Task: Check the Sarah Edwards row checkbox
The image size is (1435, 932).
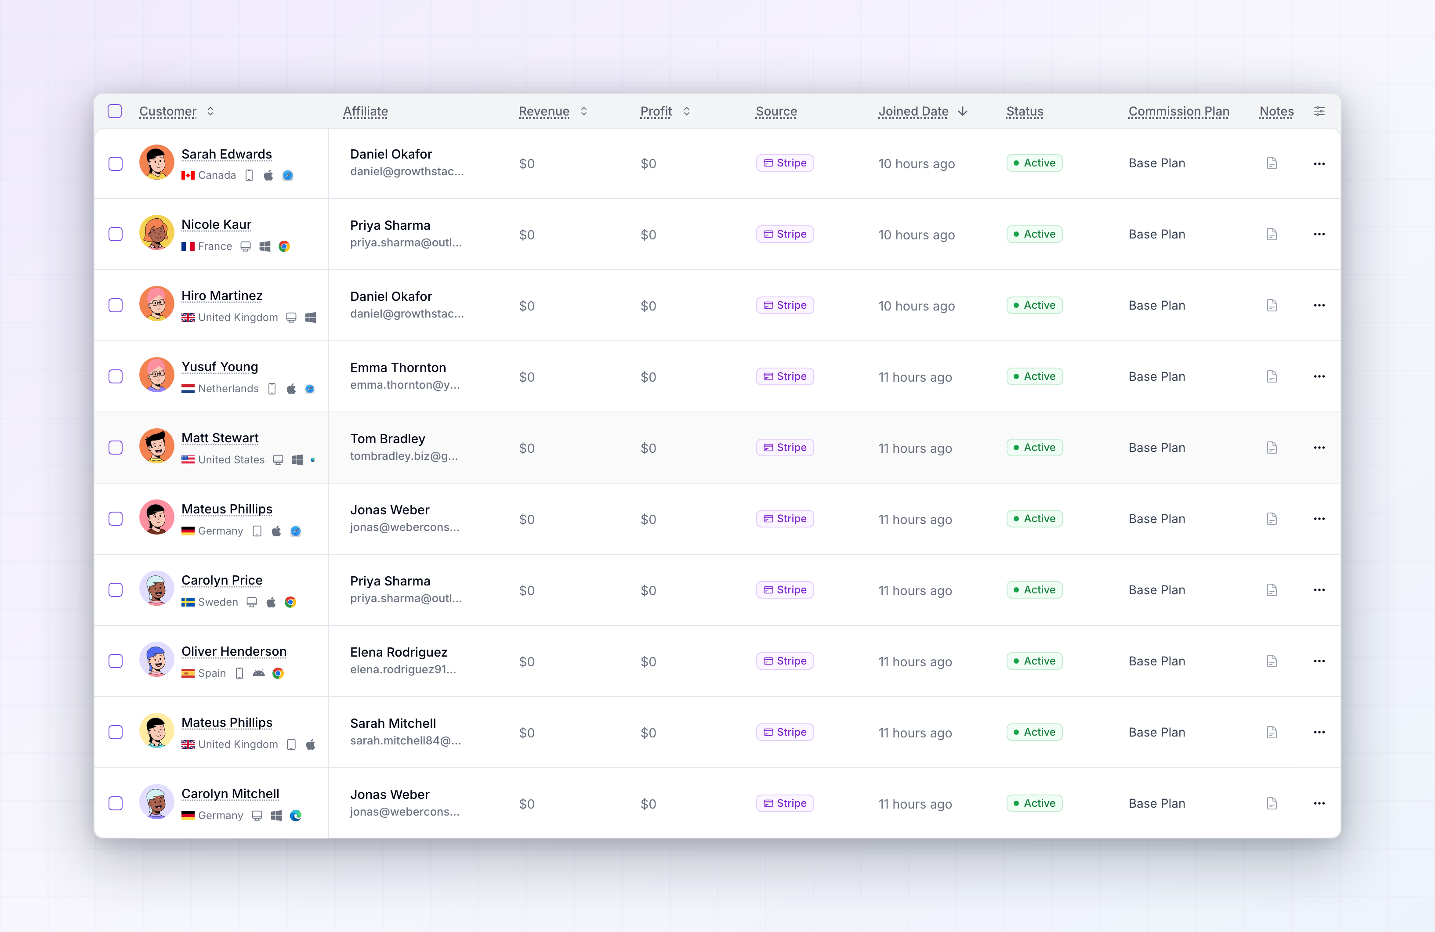Action: [115, 164]
